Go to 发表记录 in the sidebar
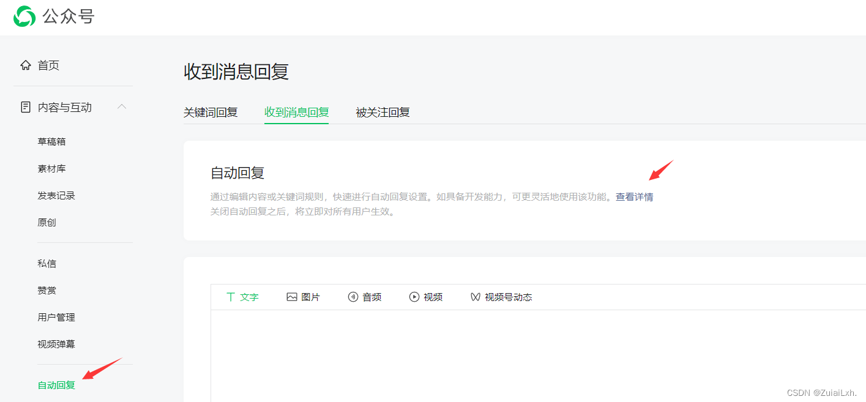This screenshot has width=866, height=402. pyautogui.click(x=56, y=195)
